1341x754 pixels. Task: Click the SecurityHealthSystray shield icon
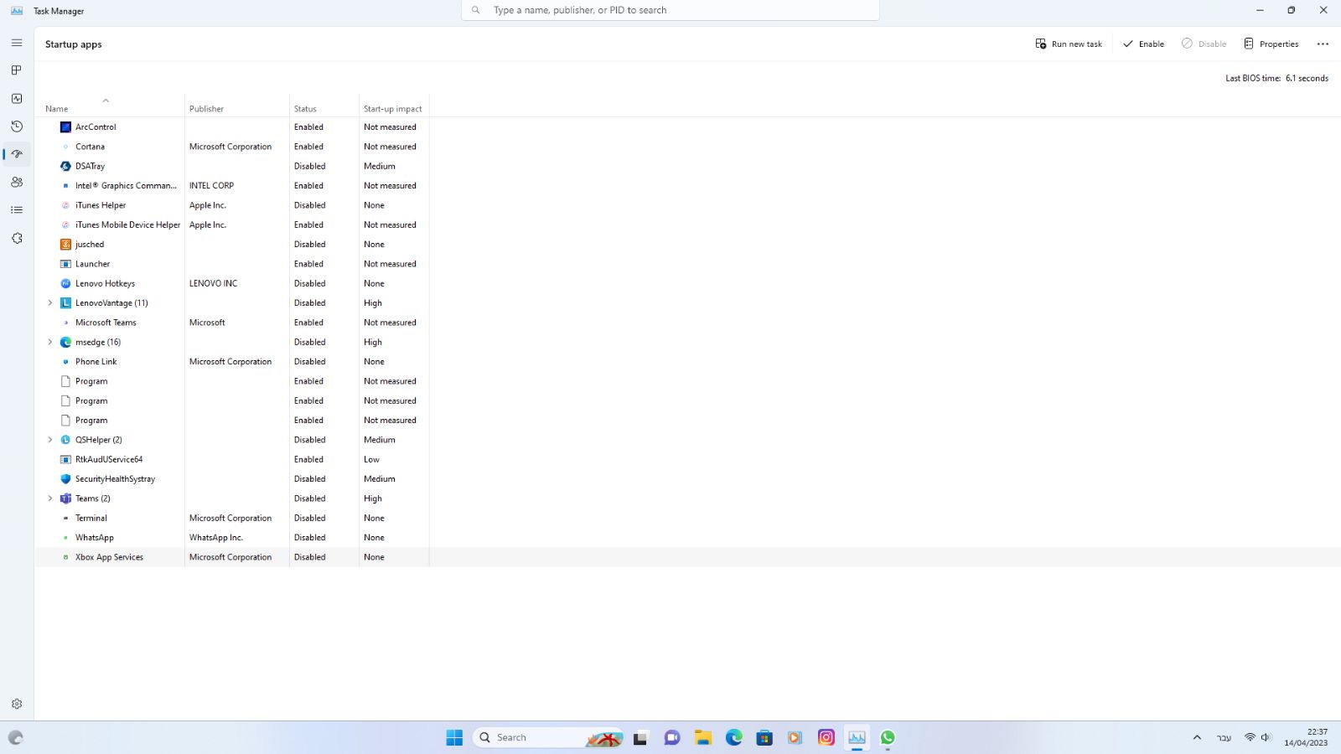[x=65, y=479]
